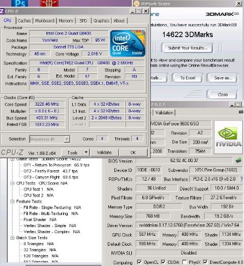Switch to the Memory tab
The width and height of the screenshot is (244, 266).
click(66, 21)
